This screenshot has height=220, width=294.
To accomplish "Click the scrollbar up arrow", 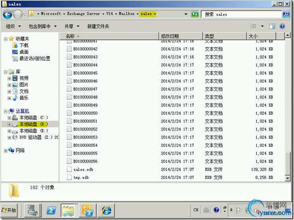I will click(287, 35).
